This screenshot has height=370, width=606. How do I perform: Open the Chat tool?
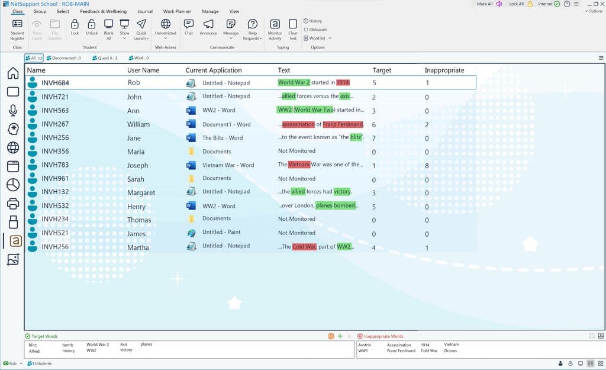pos(189,27)
